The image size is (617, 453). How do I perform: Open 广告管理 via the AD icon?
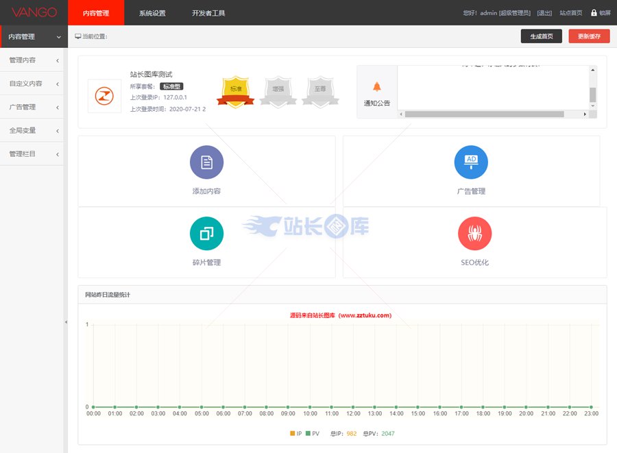click(x=471, y=162)
